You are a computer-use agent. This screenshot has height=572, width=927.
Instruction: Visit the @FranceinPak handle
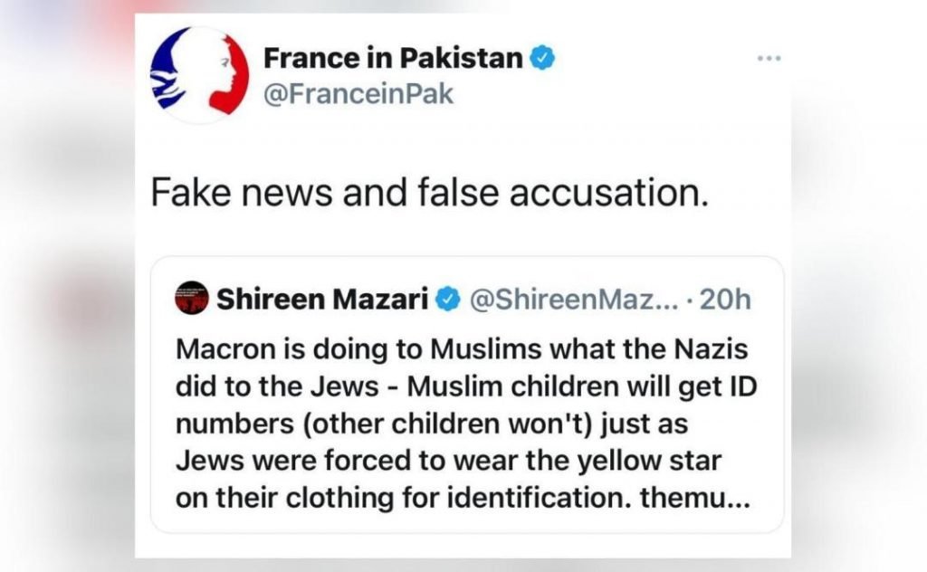358,93
